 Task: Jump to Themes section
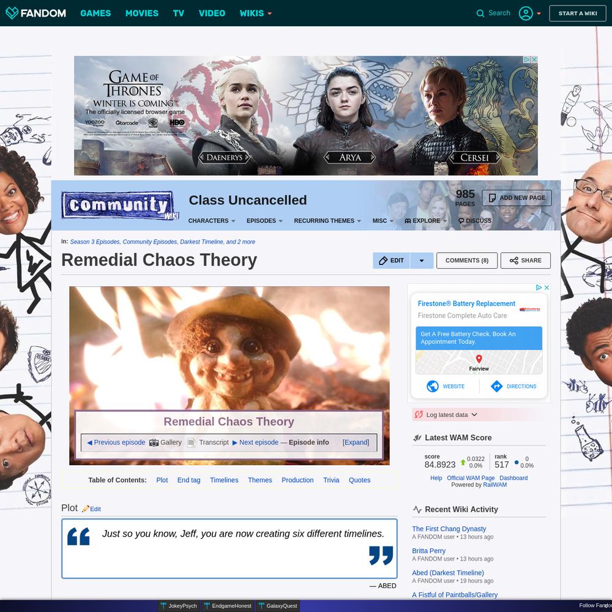click(260, 480)
